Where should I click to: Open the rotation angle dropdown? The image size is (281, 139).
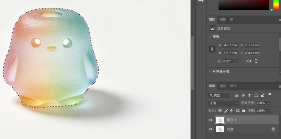(x=237, y=61)
